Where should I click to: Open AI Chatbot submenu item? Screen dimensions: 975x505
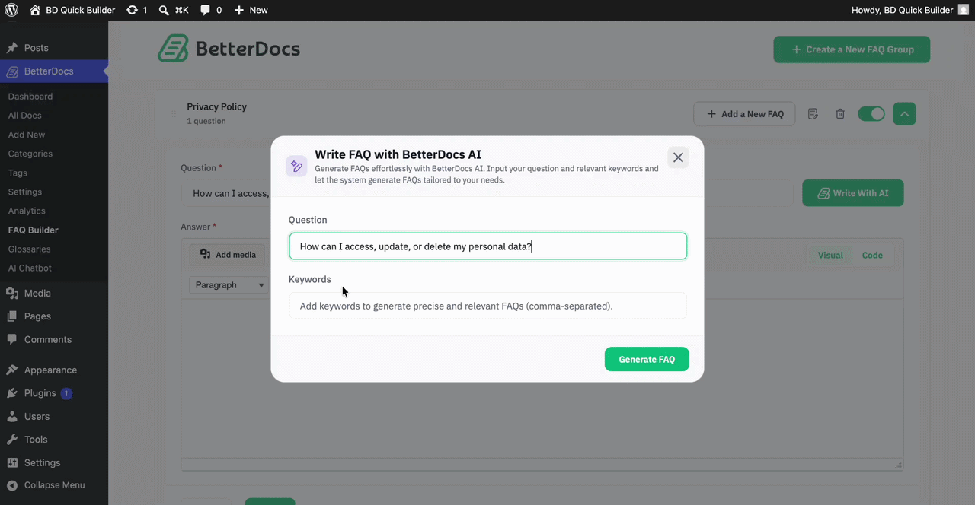click(30, 268)
